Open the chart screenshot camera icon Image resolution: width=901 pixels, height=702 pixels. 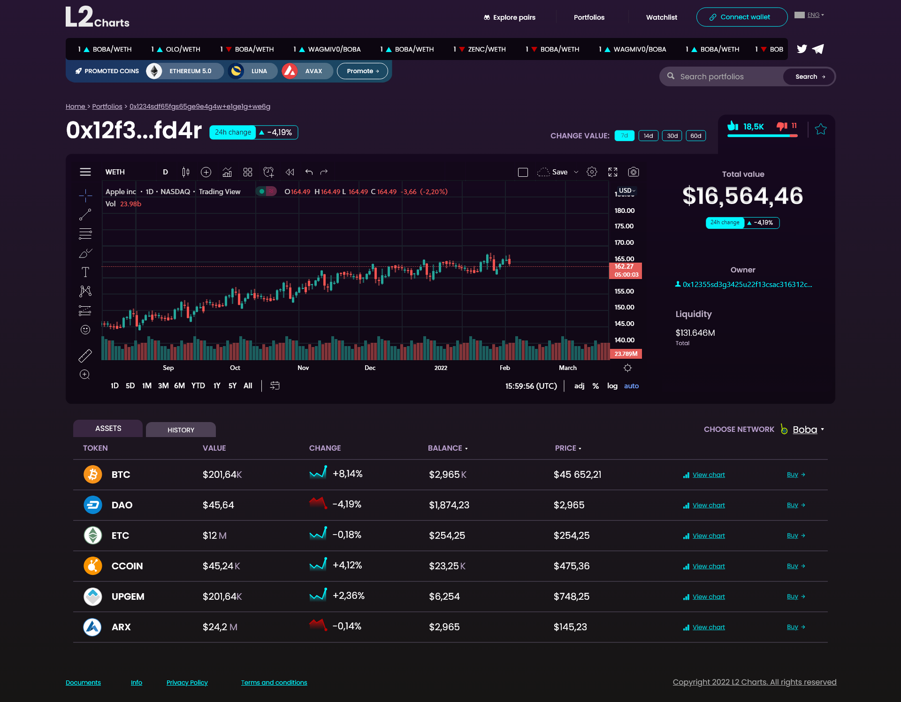click(634, 172)
